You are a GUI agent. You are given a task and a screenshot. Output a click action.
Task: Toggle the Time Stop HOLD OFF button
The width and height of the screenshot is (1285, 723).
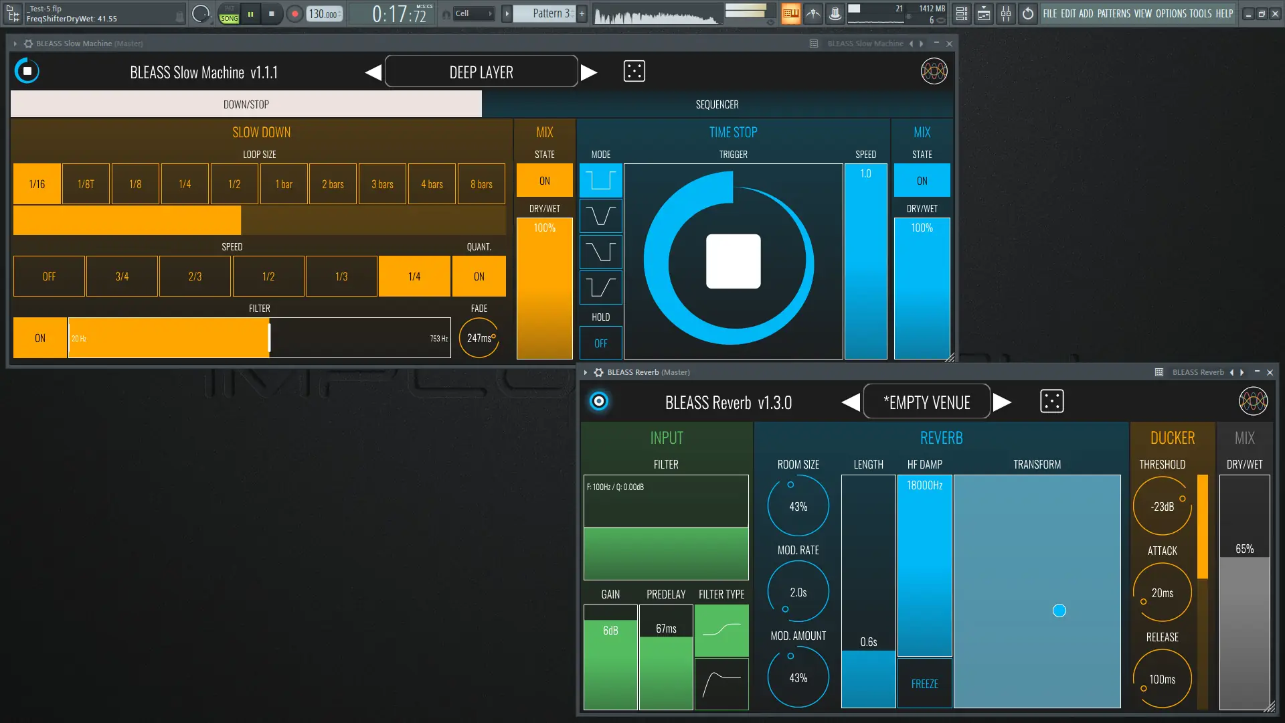(600, 343)
